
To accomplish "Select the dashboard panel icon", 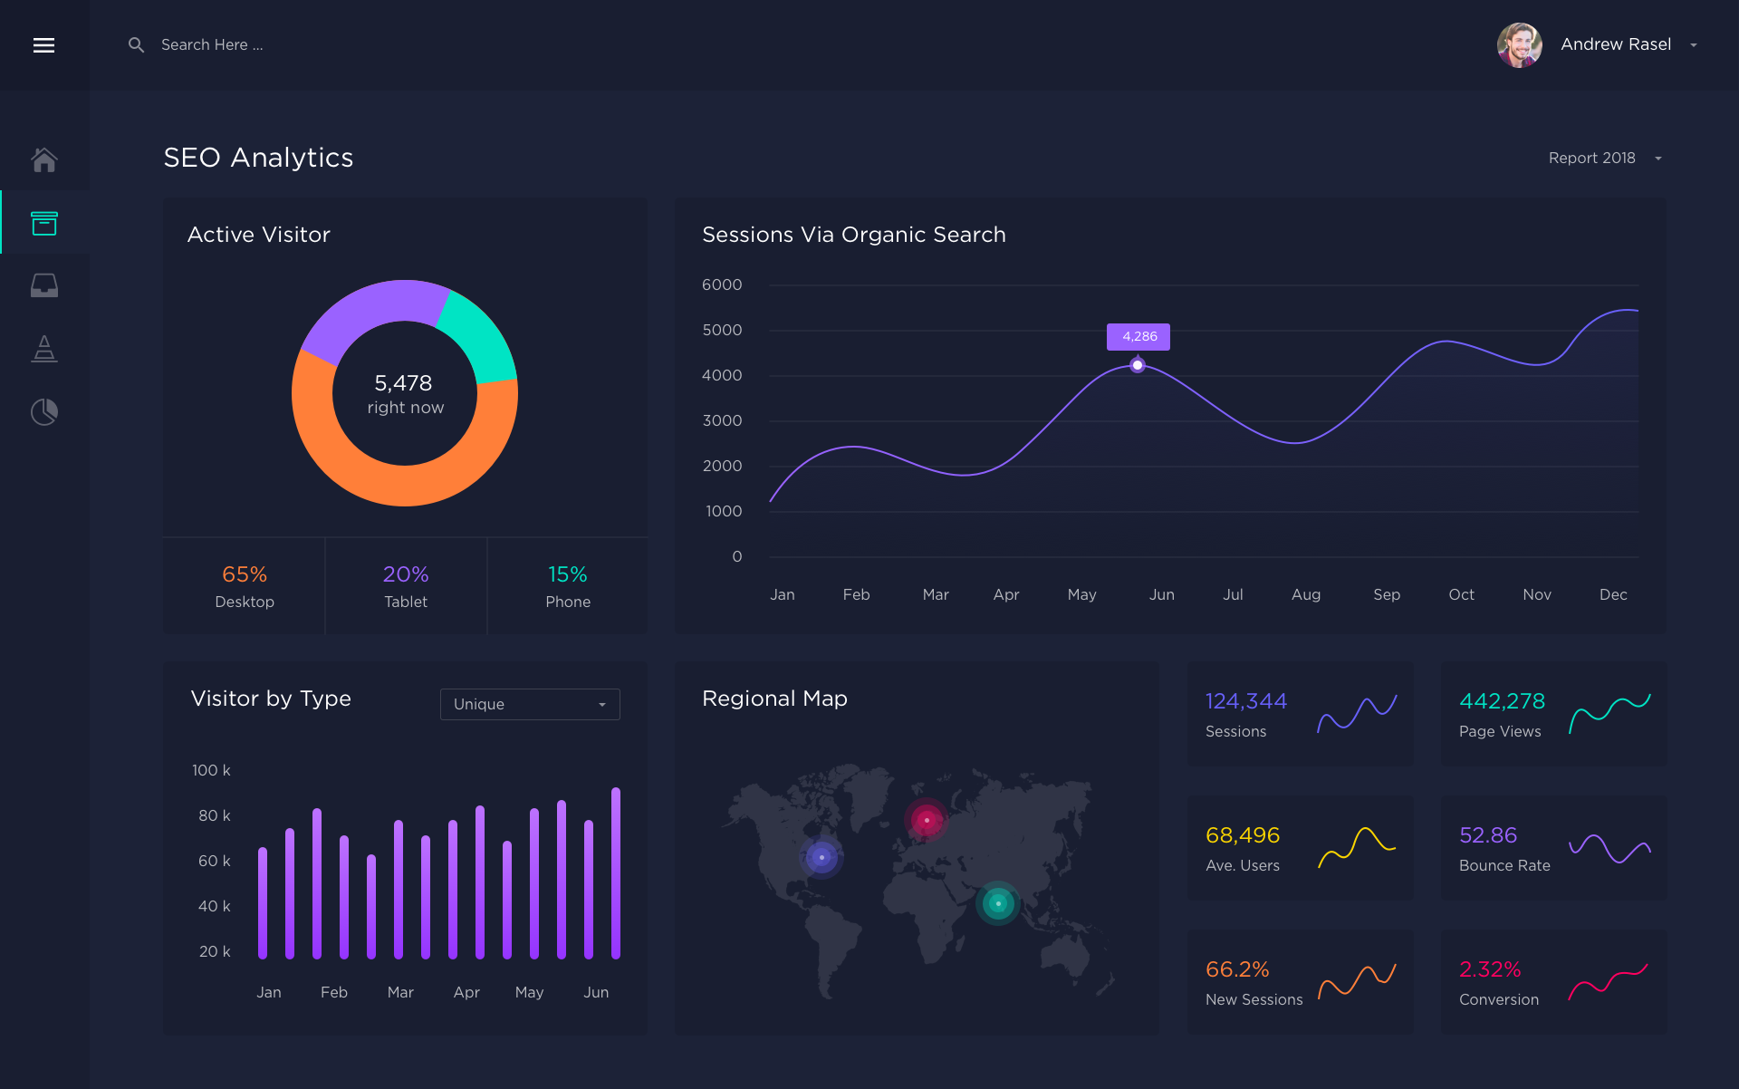I will click(43, 225).
